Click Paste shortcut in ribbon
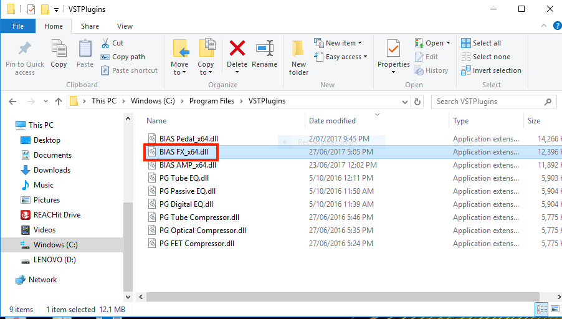Viewport: 562px width, 319px height. (130, 70)
